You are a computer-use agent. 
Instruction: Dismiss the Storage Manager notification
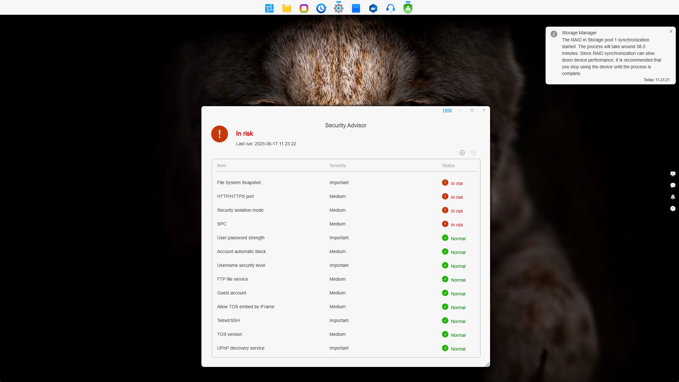tap(671, 31)
